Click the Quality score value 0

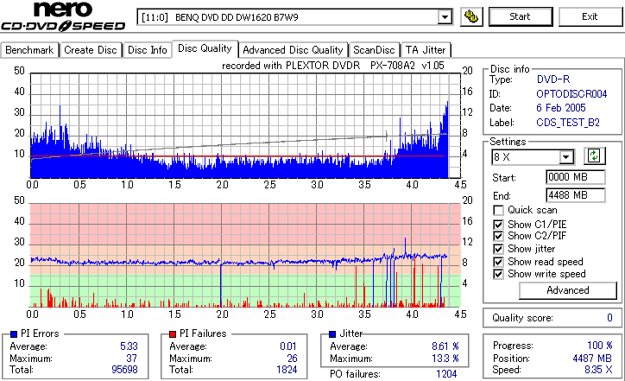point(609,318)
